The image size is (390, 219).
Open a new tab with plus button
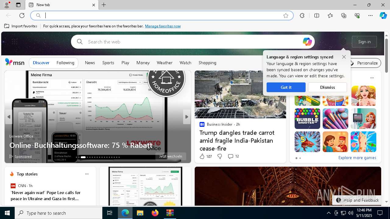pos(104,5)
